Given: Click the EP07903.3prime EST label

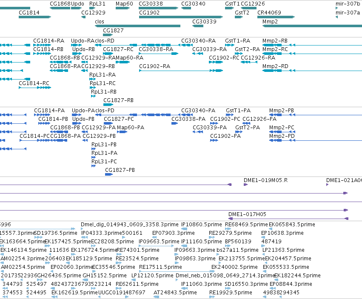Looking at the screenshot, I should coord(174,233).
